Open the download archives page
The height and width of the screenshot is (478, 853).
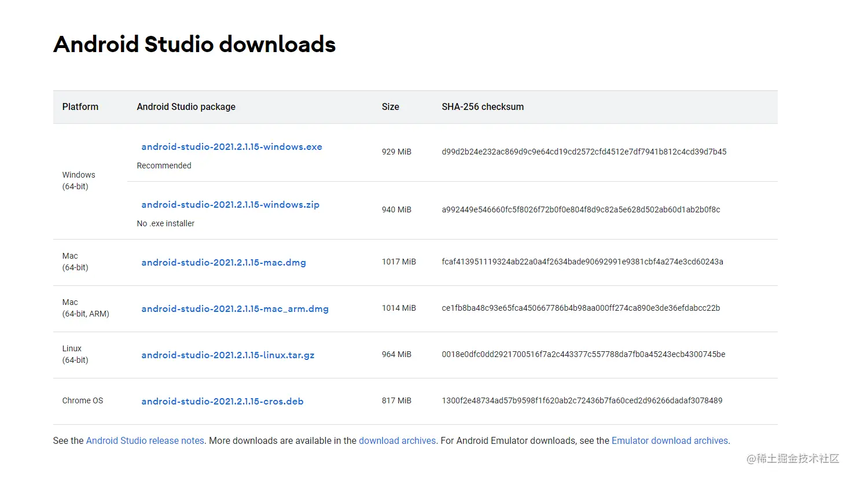(x=398, y=440)
